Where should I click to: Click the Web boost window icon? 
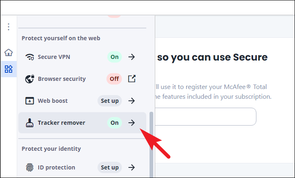click(x=30, y=101)
